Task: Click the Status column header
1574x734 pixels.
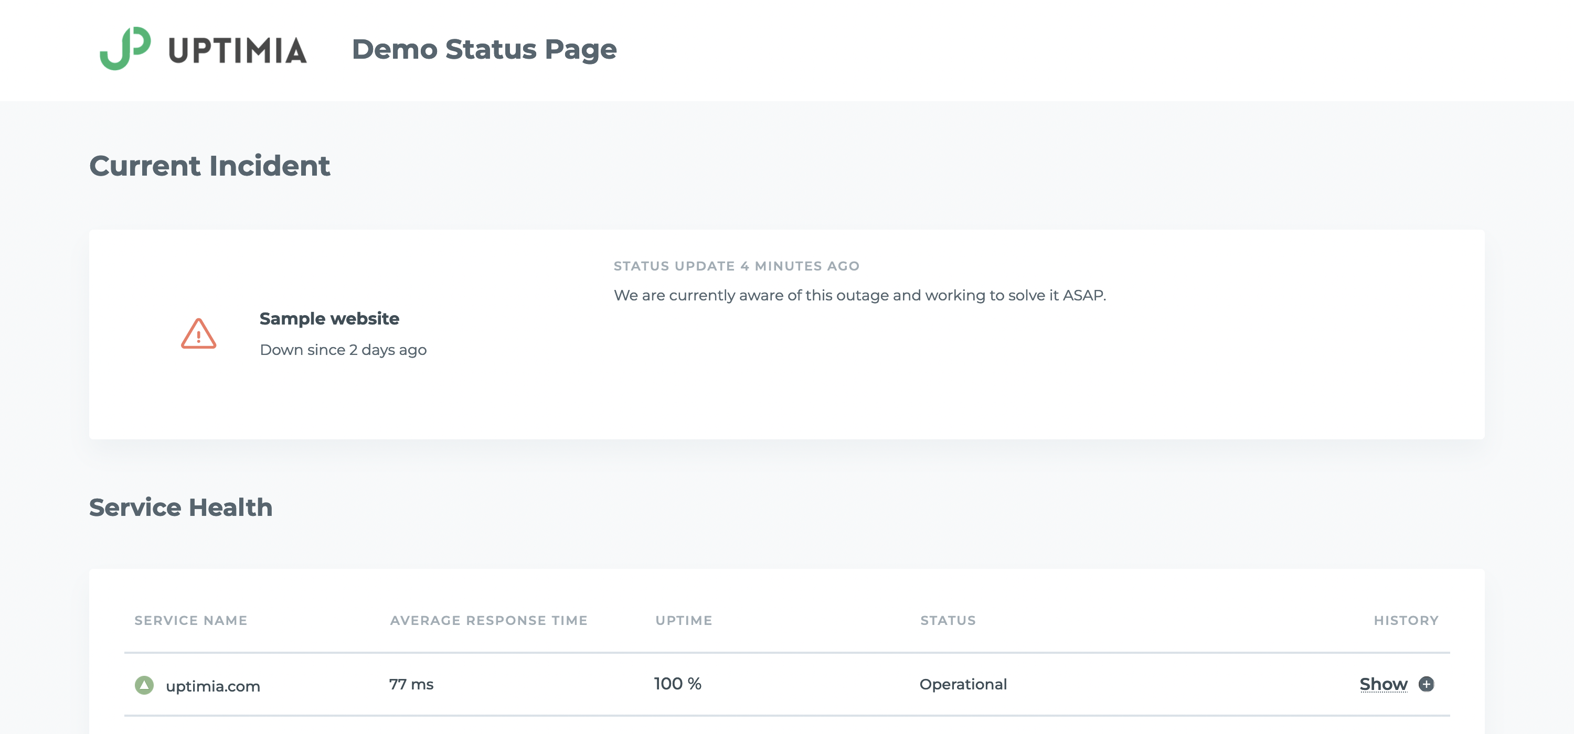Action: click(948, 620)
